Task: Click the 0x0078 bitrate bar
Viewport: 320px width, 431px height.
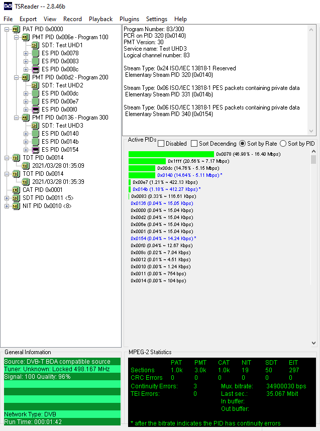Action: (171, 154)
